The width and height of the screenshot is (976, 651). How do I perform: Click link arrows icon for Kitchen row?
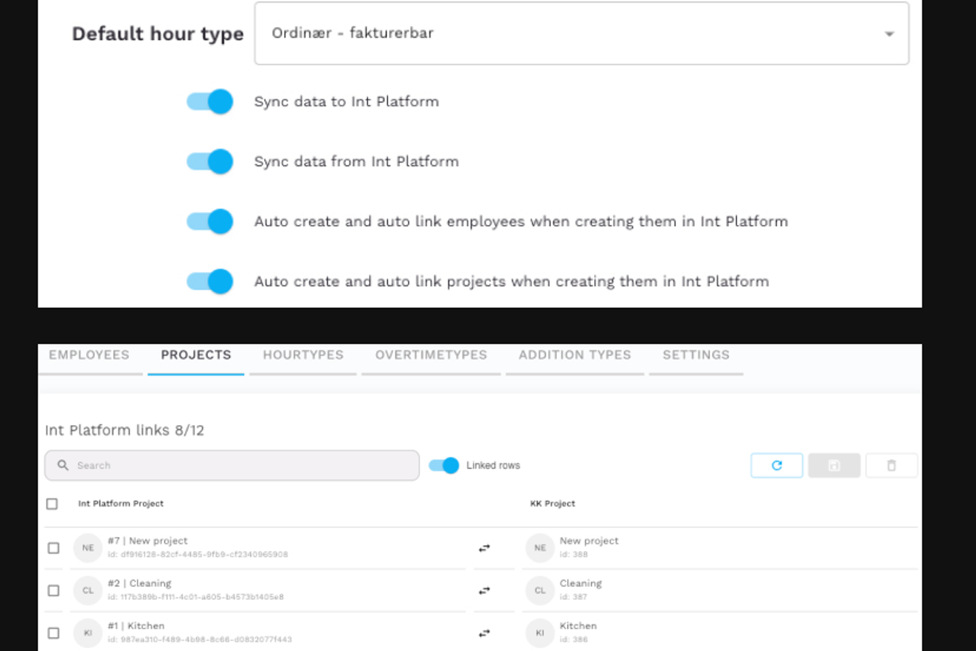tap(484, 633)
